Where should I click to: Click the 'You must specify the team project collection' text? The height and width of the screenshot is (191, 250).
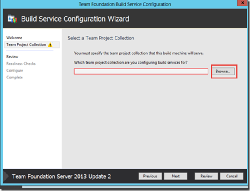[138, 53]
